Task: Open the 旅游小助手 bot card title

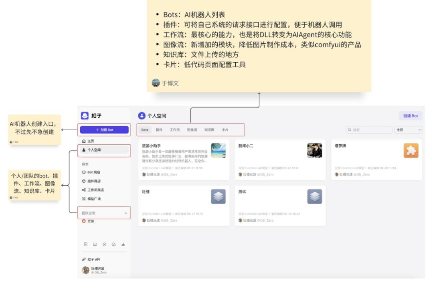Action: 151,146
